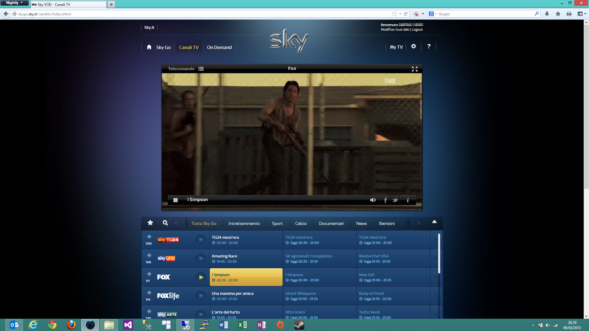Open Telecomando remote control
Viewport: 589px width, 331px height.
pyautogui.click(x=181, y=69)
